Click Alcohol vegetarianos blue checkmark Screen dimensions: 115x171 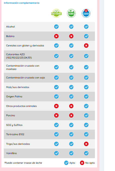pos(56,27)
